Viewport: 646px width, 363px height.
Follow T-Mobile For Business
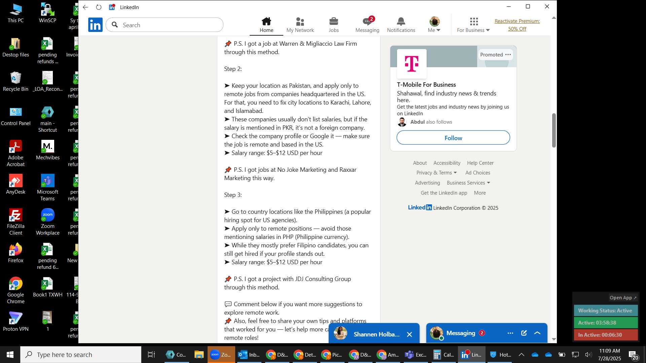[453, 138]
